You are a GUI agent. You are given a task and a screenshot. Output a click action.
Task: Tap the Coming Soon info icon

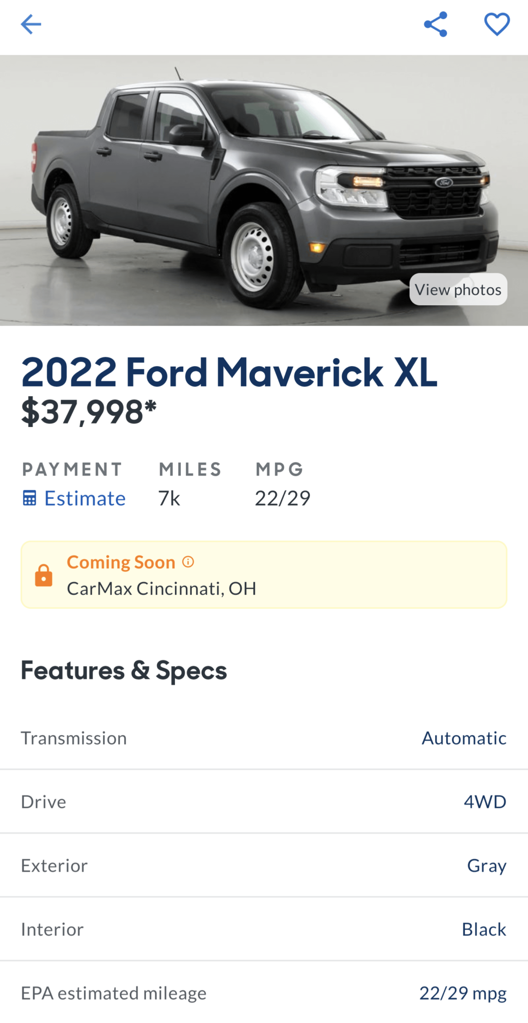[188, 562]
